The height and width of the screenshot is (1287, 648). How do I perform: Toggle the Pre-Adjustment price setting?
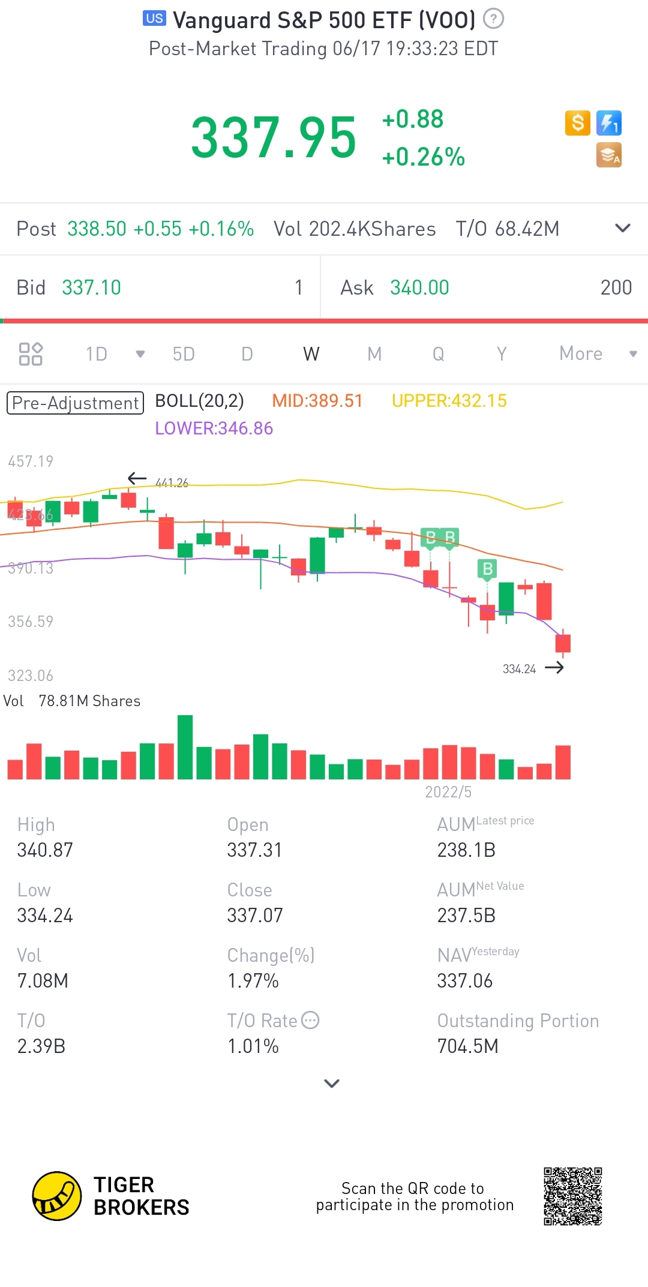click(x=75, y=403)
